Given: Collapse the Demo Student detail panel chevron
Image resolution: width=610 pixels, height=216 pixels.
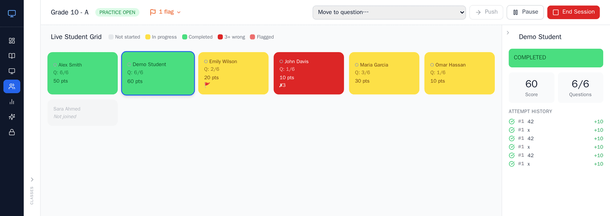Looking at the screenshot, I should (x=508, y=33).
